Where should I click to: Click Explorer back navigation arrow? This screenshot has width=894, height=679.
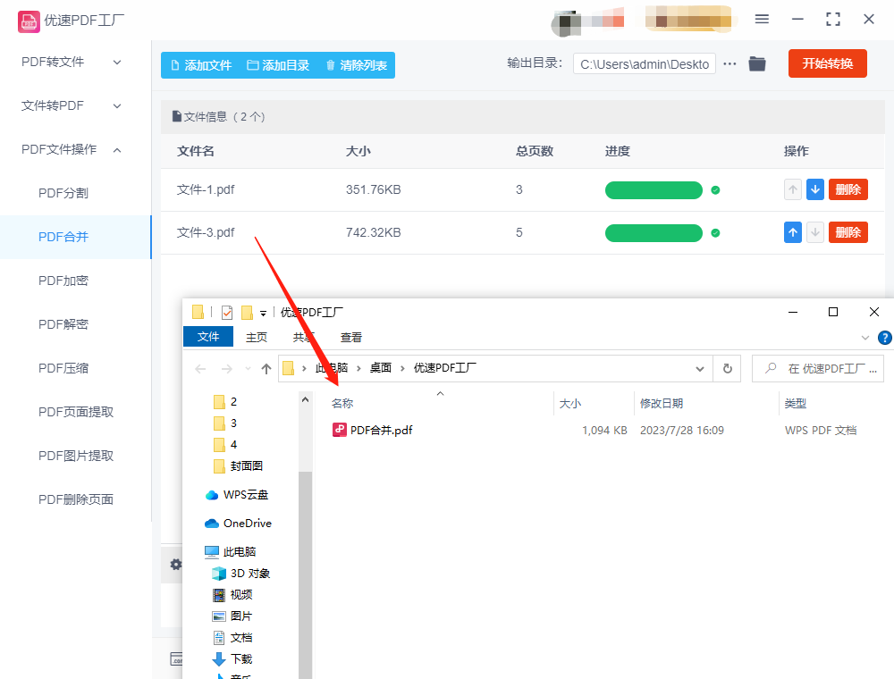[200, 369]
